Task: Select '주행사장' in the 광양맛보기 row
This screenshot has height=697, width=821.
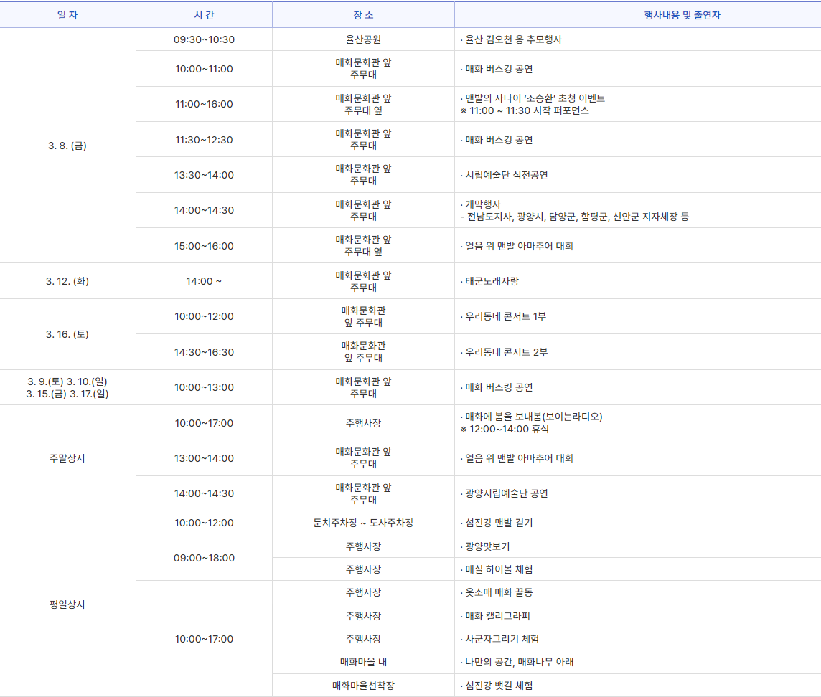Action: [363, 546]
